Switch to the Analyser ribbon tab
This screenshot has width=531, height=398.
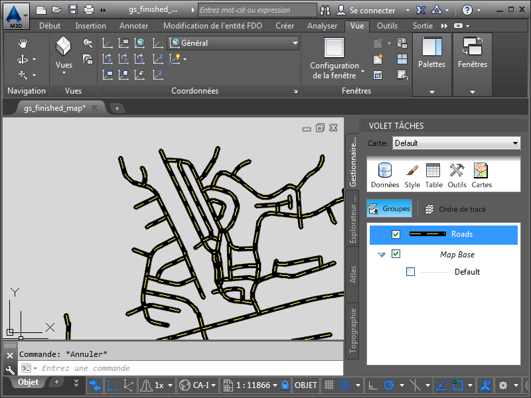point(323,26)
